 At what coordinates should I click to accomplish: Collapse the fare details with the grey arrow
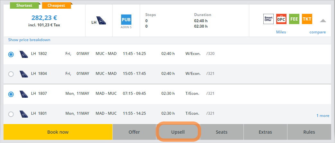click(x=323, y=21)
